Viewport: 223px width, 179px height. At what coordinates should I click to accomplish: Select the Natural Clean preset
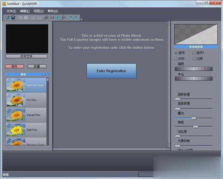(x=26, y=85)
